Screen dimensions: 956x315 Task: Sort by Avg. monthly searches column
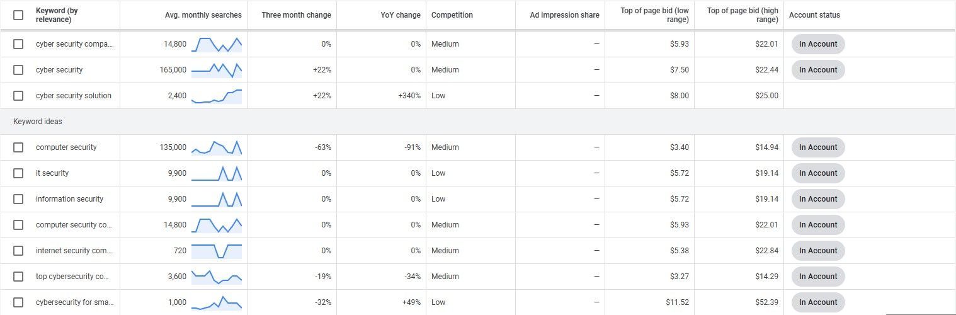pyautogui.click(x=203, y=15)
